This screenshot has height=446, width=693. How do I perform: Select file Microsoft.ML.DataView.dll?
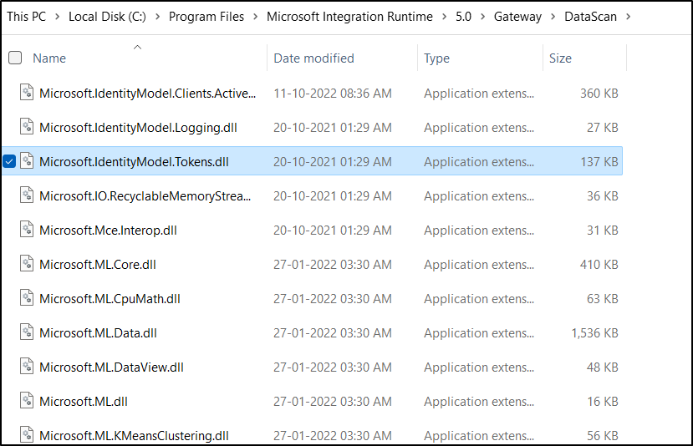(111, 367)
